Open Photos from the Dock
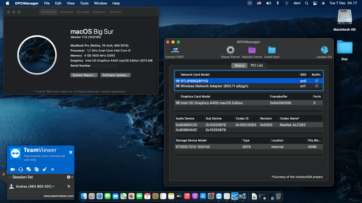The image size is (362, 203). pos(131,196)
